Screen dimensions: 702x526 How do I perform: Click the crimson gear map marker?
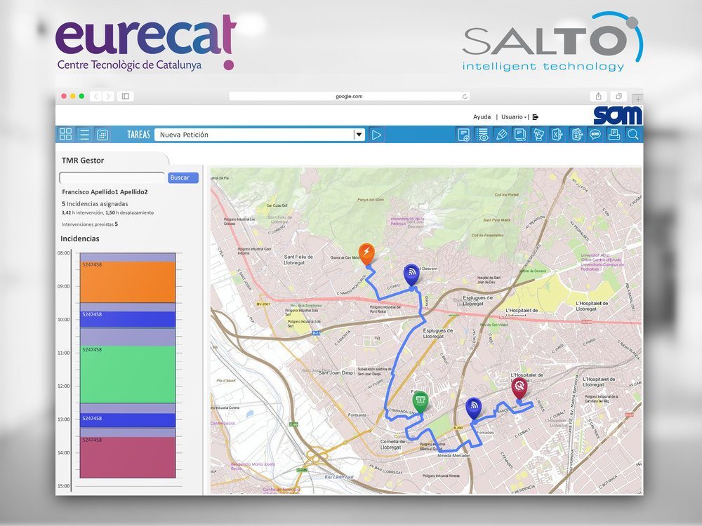click(x=519, y=386)
